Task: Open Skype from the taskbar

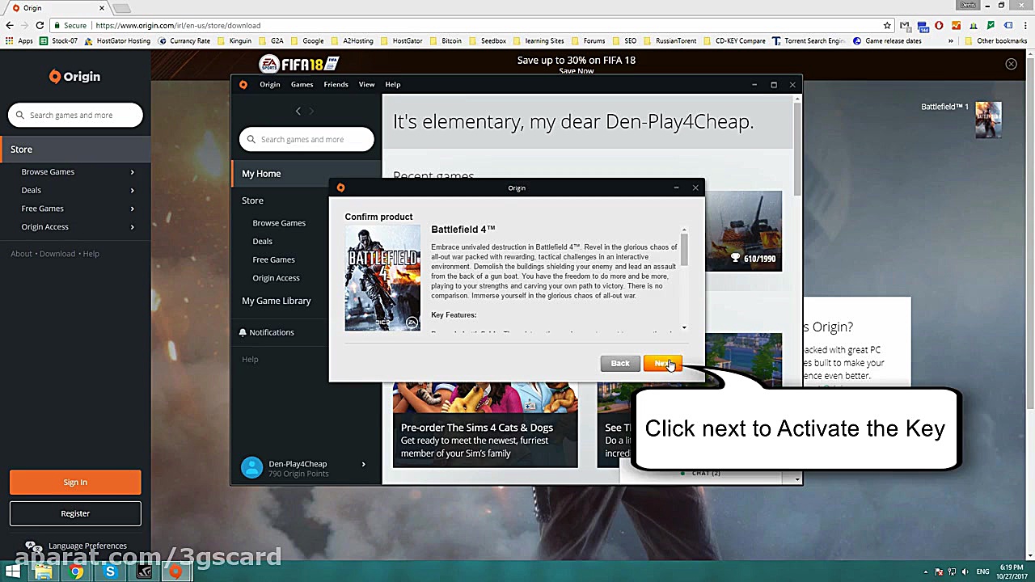Action: click(x=110, y=572)
